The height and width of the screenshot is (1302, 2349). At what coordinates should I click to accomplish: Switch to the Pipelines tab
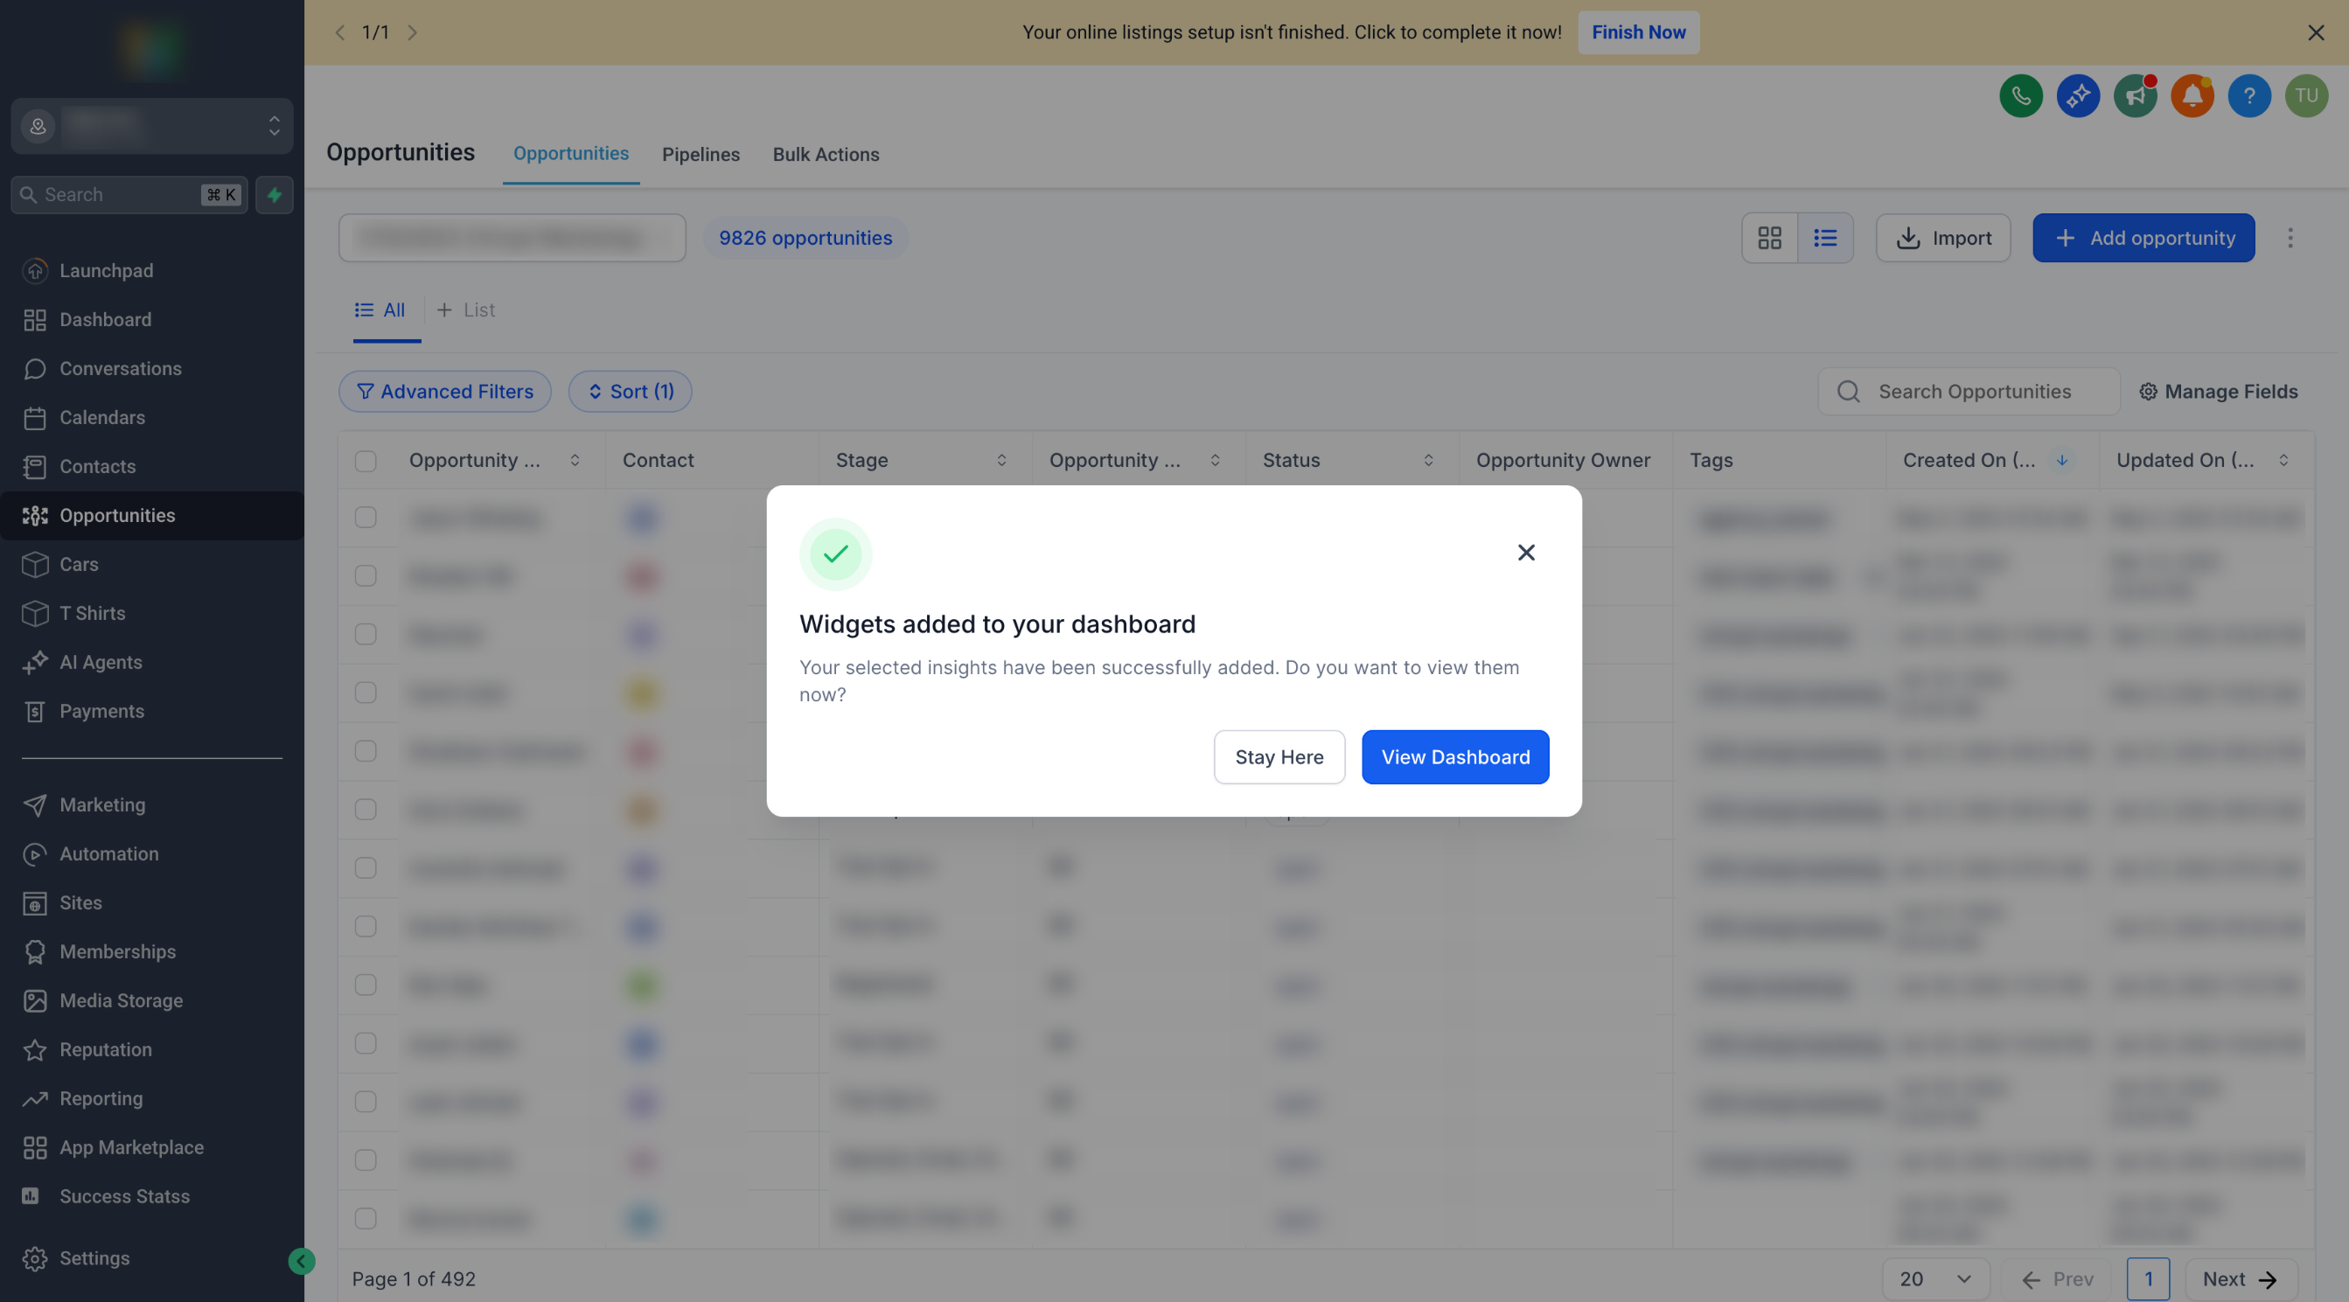[701, 154]
